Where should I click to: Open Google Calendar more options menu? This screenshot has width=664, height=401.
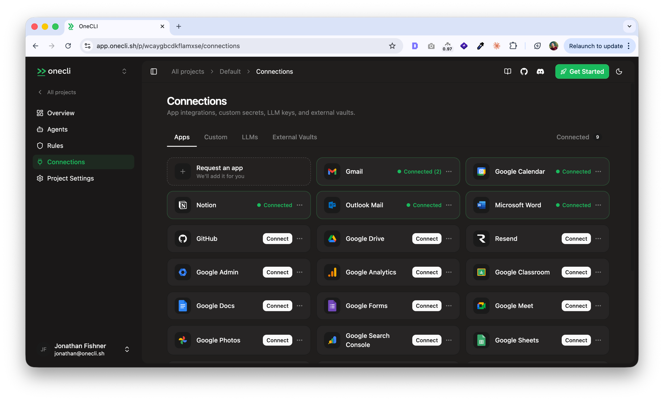click(x=598, y=172)
